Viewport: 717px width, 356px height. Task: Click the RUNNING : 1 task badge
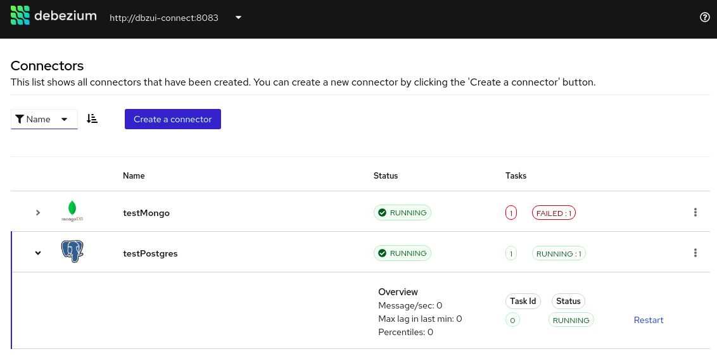559,254
